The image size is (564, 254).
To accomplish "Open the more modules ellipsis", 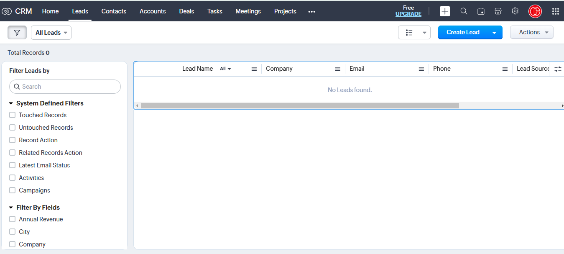I will [311, 12].
